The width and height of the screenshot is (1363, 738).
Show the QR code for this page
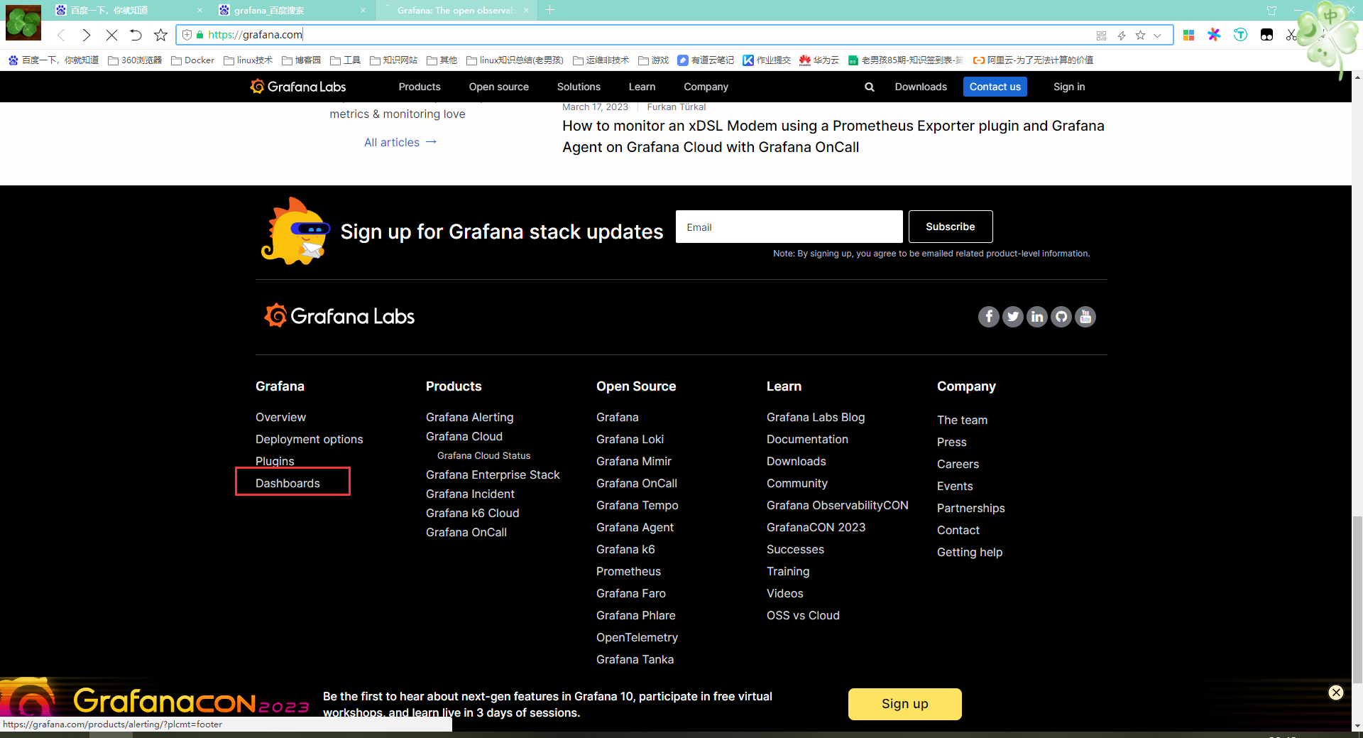(1101, 36)
